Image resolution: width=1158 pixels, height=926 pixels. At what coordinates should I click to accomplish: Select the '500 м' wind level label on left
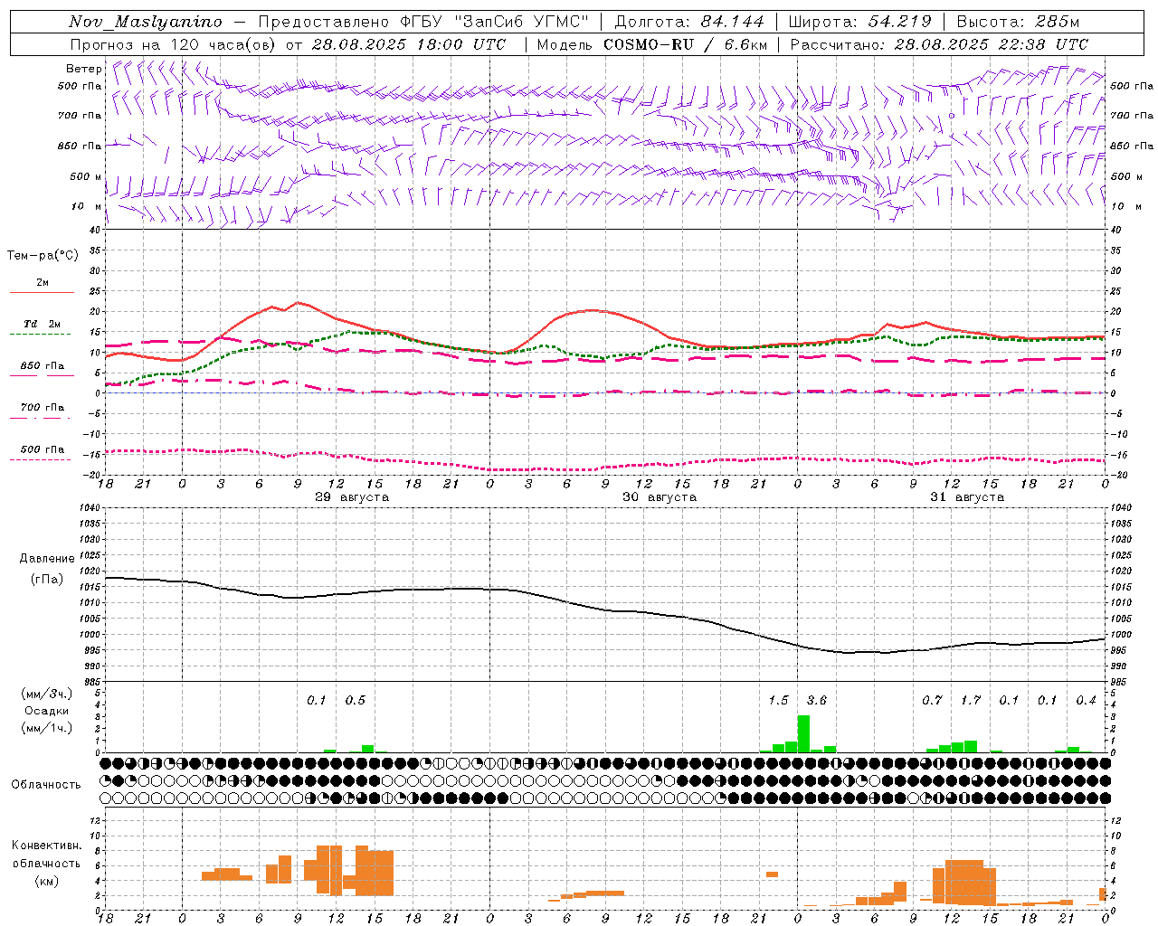click(86, 176)
